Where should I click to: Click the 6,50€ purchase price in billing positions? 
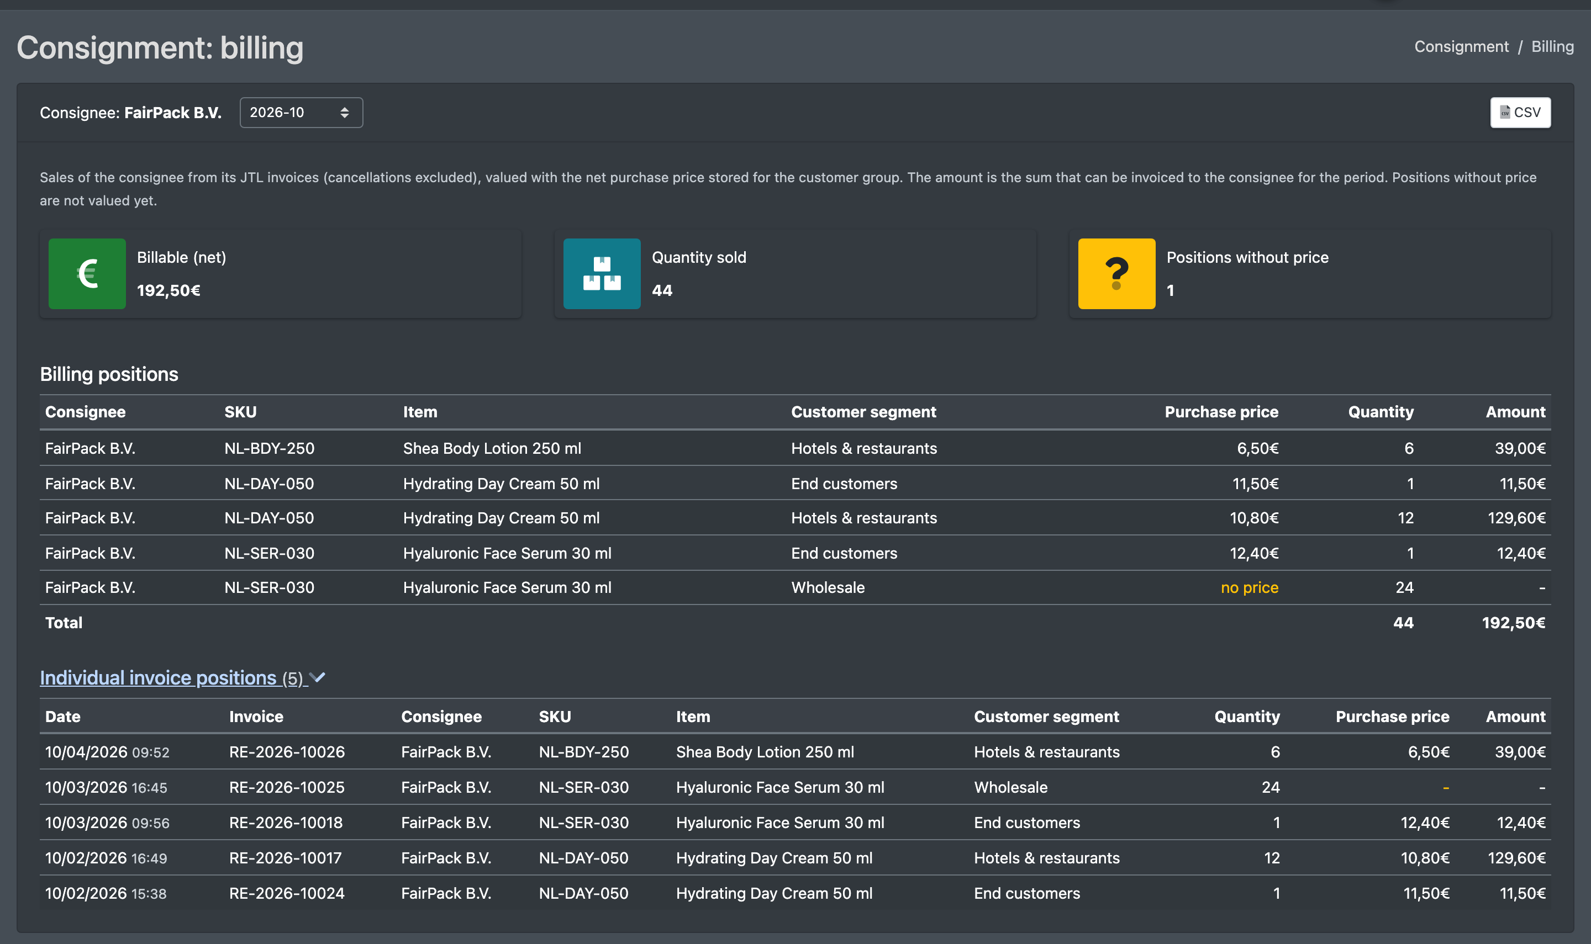coord(1257,448)
